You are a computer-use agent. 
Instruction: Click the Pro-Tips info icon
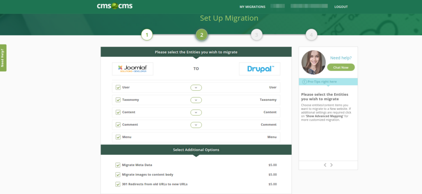pos(305,82)
